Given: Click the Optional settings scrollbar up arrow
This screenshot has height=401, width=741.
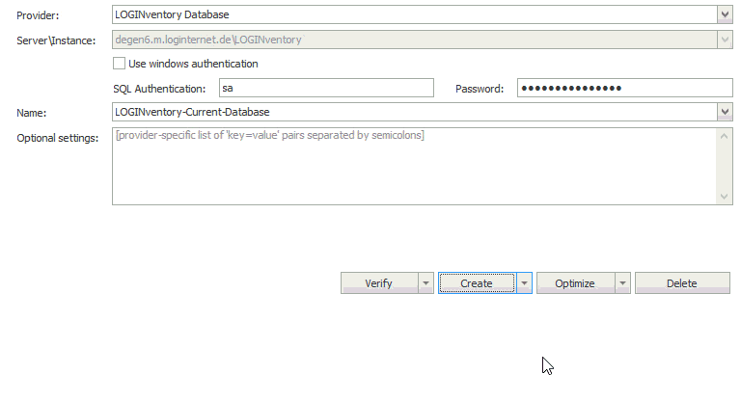Looking at the screenshot, I should click(724, 137).
